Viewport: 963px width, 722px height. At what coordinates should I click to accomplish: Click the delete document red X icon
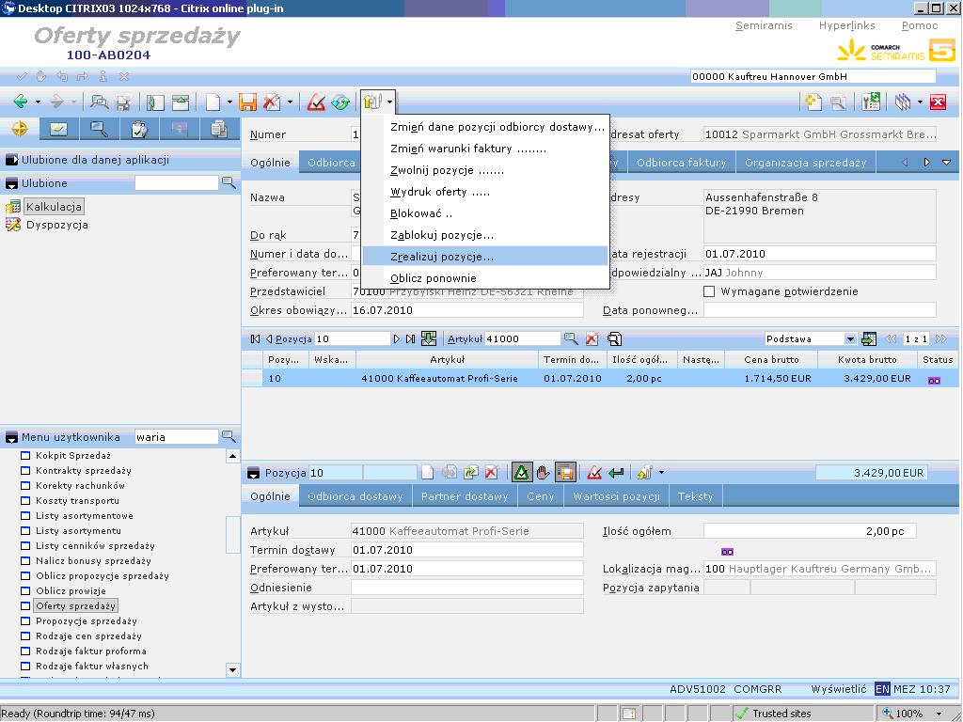coord(272,102)
